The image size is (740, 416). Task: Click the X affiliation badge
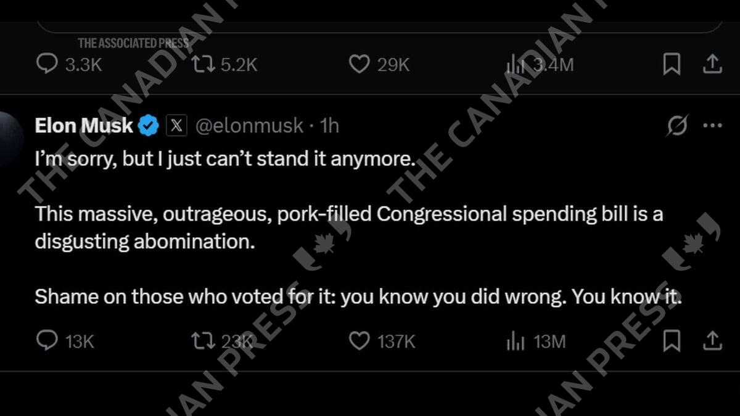[x=176, y=126]
